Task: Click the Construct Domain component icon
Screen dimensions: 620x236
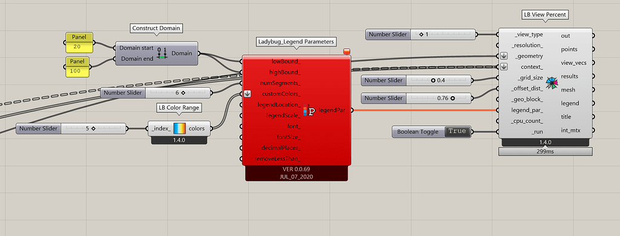Action: tap(162, 53)
